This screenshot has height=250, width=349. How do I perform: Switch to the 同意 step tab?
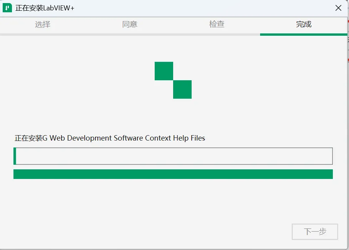[130, 24]
